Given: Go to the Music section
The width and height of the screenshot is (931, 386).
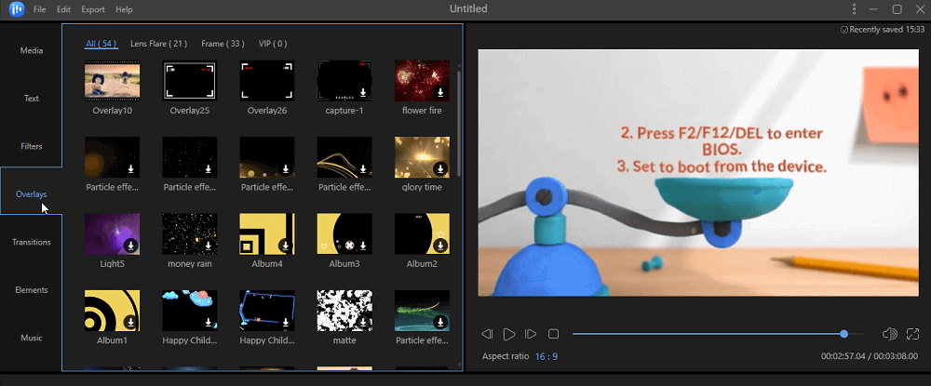Looking at the screenshot, I should (32, 338).
